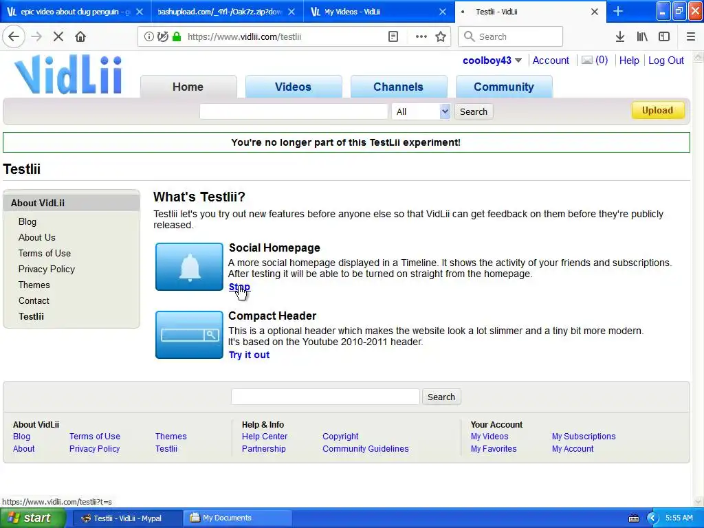Open Community Guidelines footer link
Viewport: 704px width, 528px height.
[366, 449]
